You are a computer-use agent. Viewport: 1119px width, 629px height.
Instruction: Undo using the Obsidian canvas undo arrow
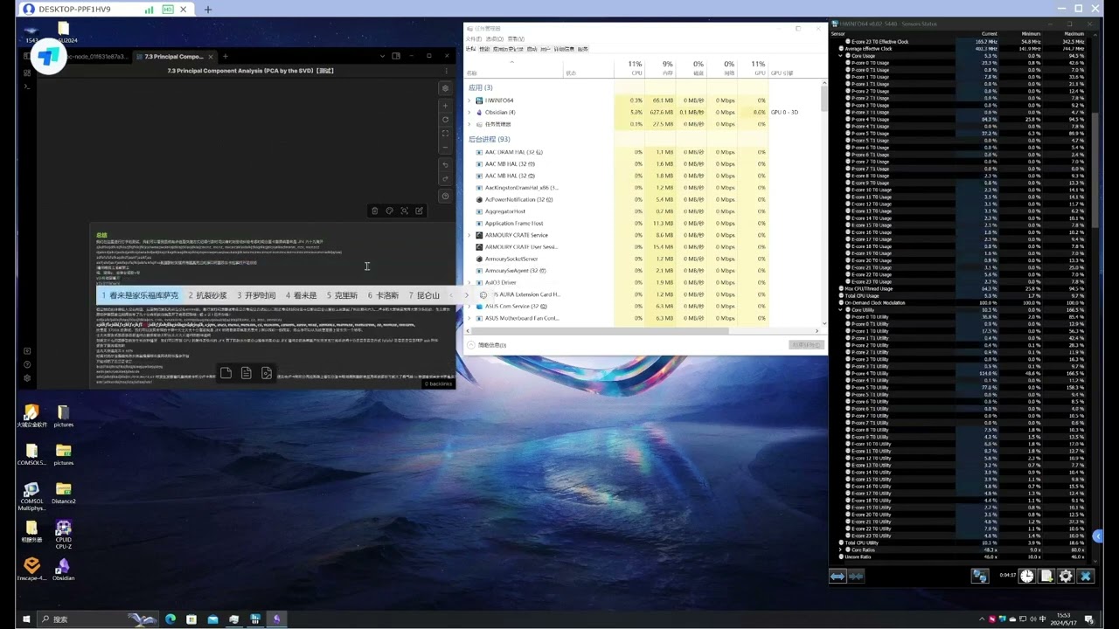pos(446,165)
